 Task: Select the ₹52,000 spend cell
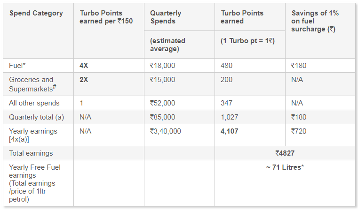pyautogui.click(x=163, y=103)
